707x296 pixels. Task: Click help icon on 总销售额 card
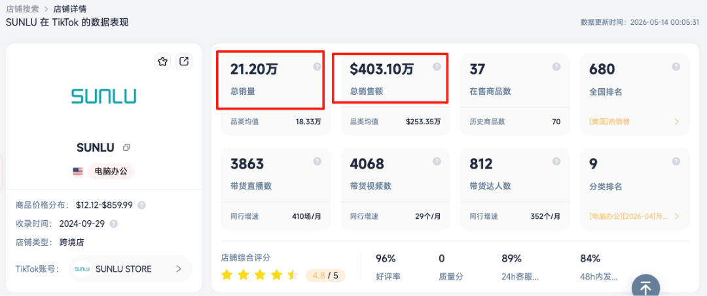point(437,67)
